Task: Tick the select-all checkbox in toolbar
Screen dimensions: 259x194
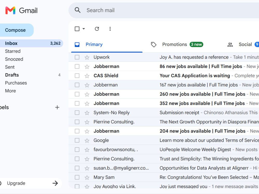Action: [x=77, y=29]
